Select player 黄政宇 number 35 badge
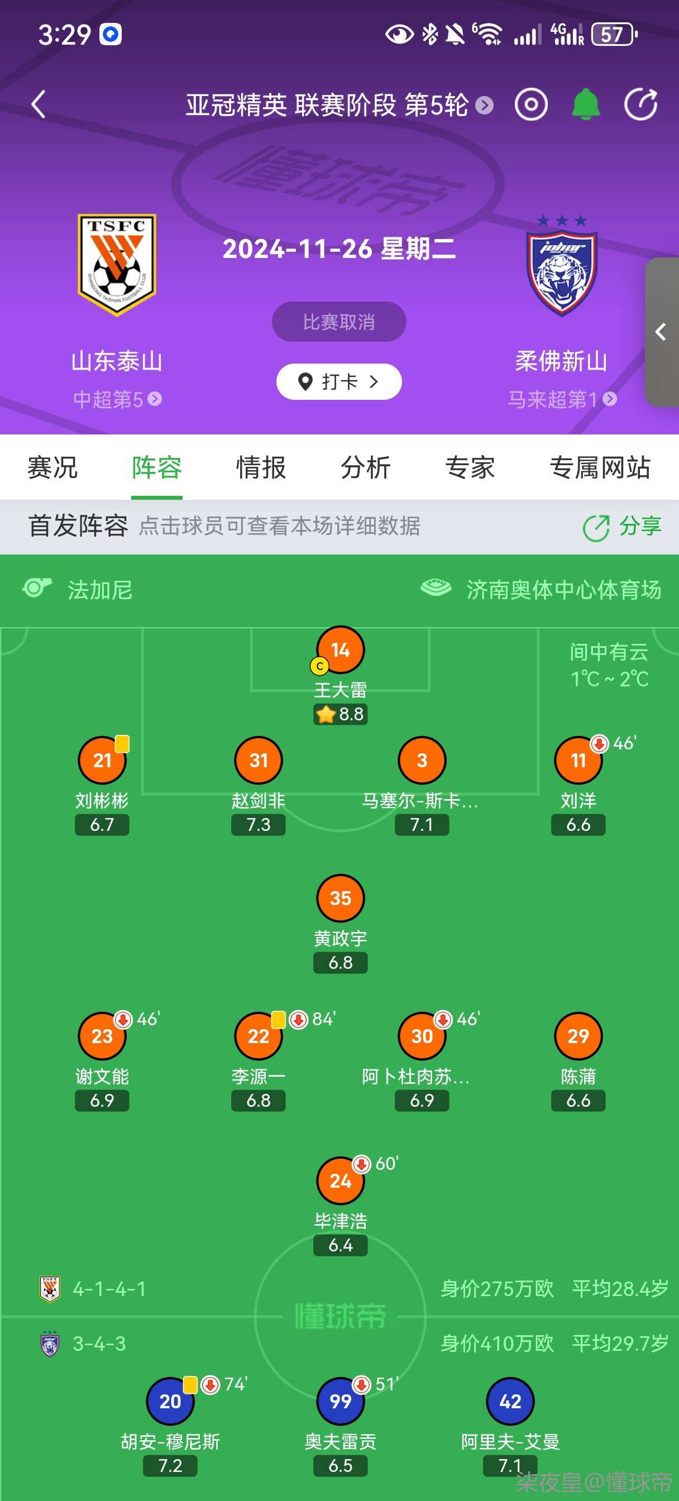The height and width of the screenshot is (1501, 679). point(341,898)
